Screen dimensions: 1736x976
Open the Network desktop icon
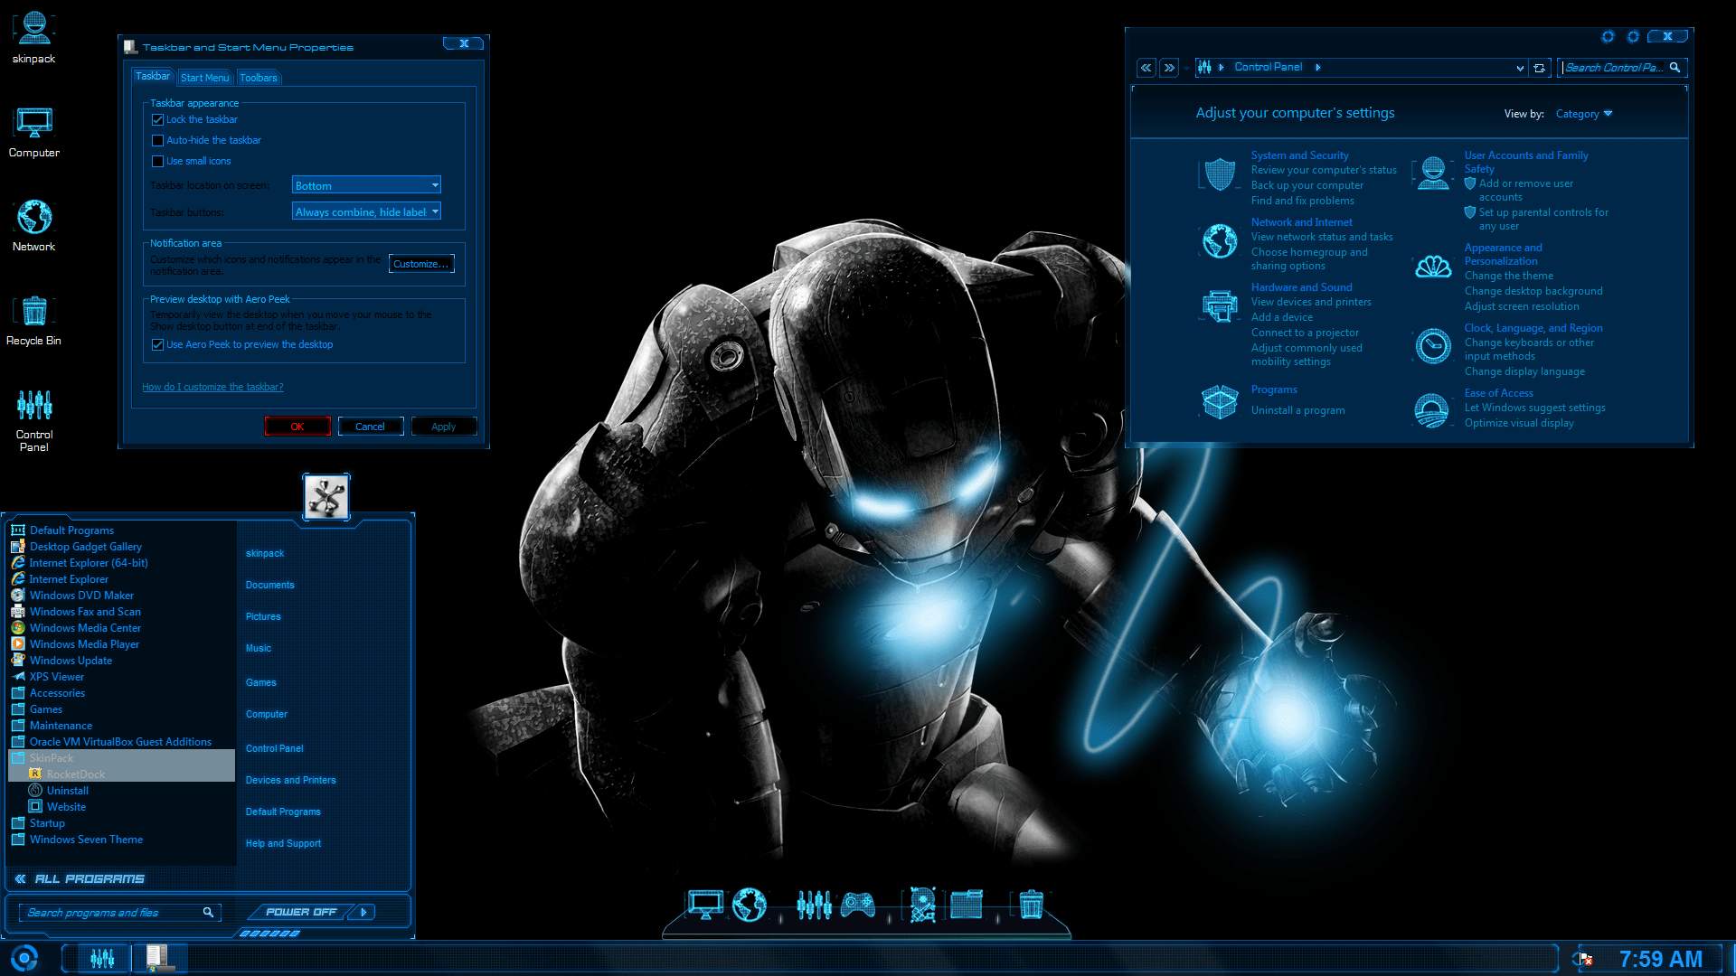34,226
